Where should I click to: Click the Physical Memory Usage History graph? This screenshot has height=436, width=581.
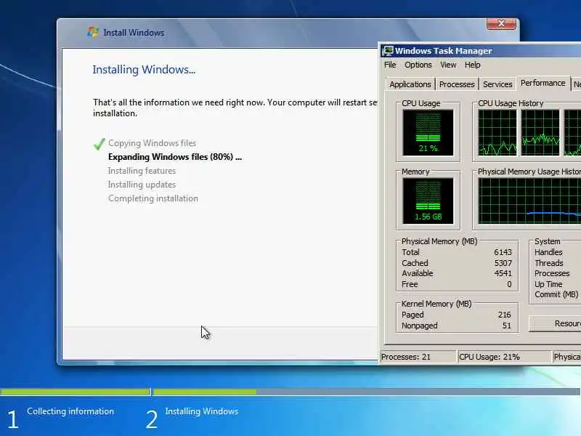click(x=529, y=201)
